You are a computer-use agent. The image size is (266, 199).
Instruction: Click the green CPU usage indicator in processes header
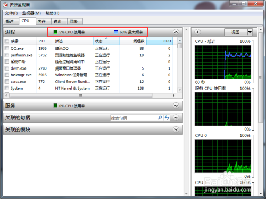tap(55, 32)
